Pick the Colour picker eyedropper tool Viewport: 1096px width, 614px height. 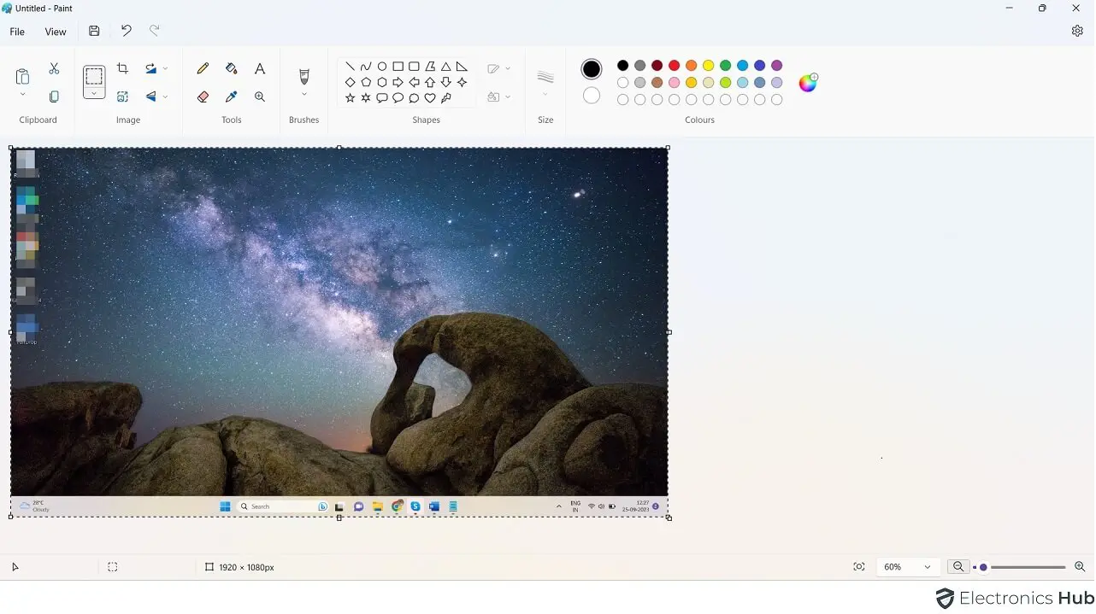pyautogui.click(x=231, y=96)
